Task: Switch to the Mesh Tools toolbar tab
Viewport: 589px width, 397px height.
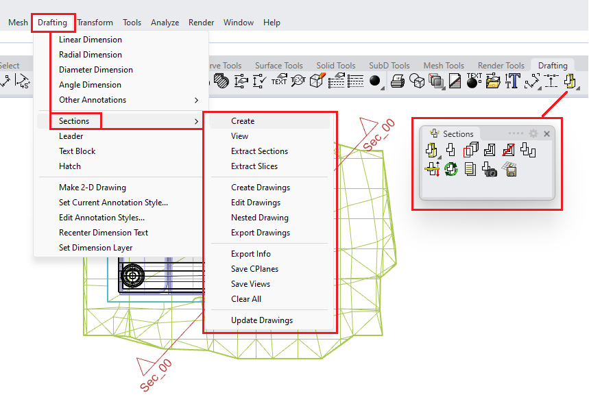Action: (x=444, y=65)
